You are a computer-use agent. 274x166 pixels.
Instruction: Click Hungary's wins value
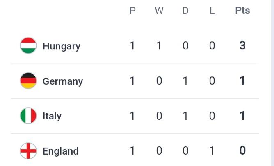(x=159, y=45)
